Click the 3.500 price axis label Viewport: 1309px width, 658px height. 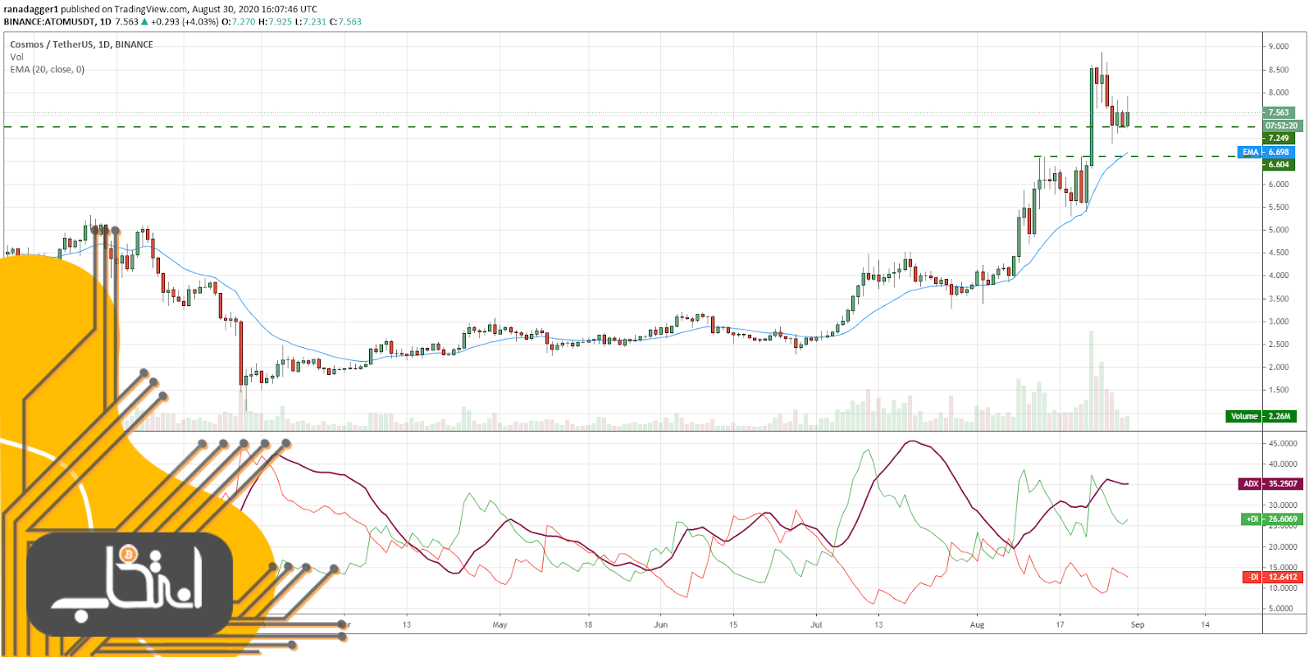1278,299
